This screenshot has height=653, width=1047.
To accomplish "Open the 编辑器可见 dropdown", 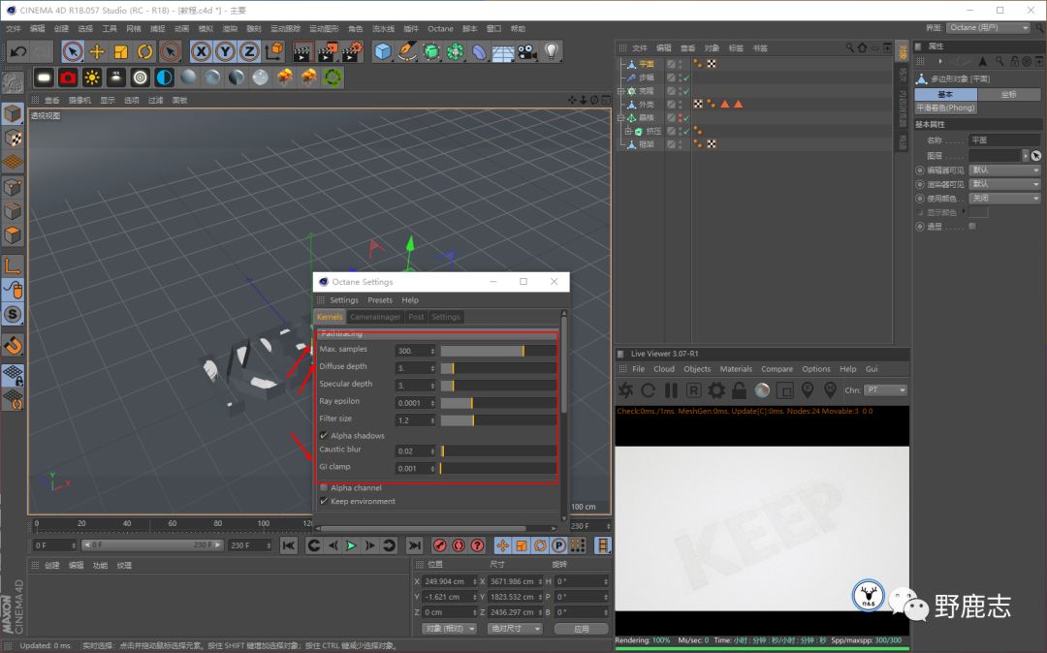I will click(x=1004, y=171).
